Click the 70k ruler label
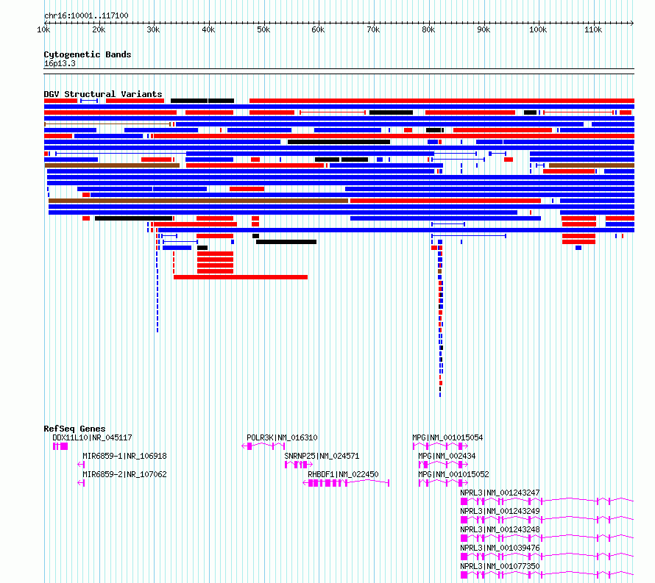Viewport: 655px width, 583px height. (x=373, y=29)
